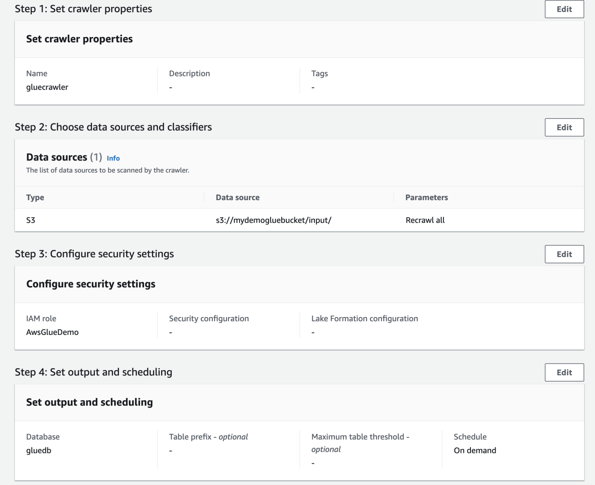Screen dimensions: 595x485
Task: Click the s3://mydemogluebucket/input/ data source path
Action: [x=273, y=220]
